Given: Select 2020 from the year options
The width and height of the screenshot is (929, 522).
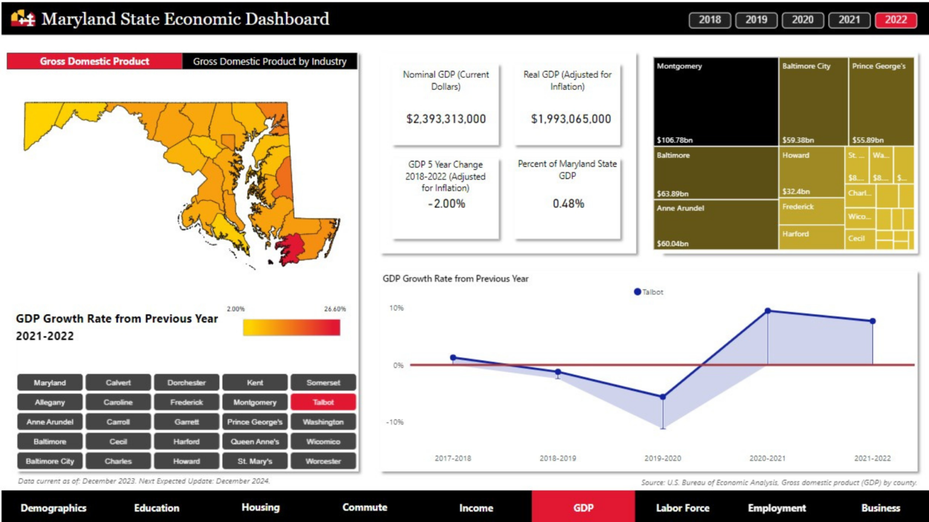Looking at the screenshot, I should 803,20.
